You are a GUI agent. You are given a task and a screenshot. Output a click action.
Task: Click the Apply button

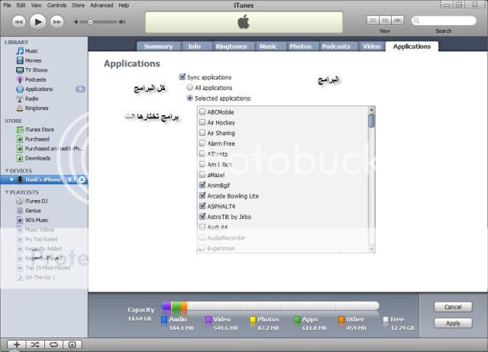pyautogui.click(x=453, y=323)
